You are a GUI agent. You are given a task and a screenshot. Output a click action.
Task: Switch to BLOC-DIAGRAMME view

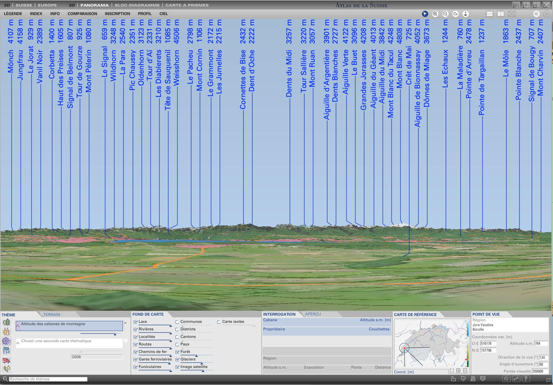coord(137,5)
